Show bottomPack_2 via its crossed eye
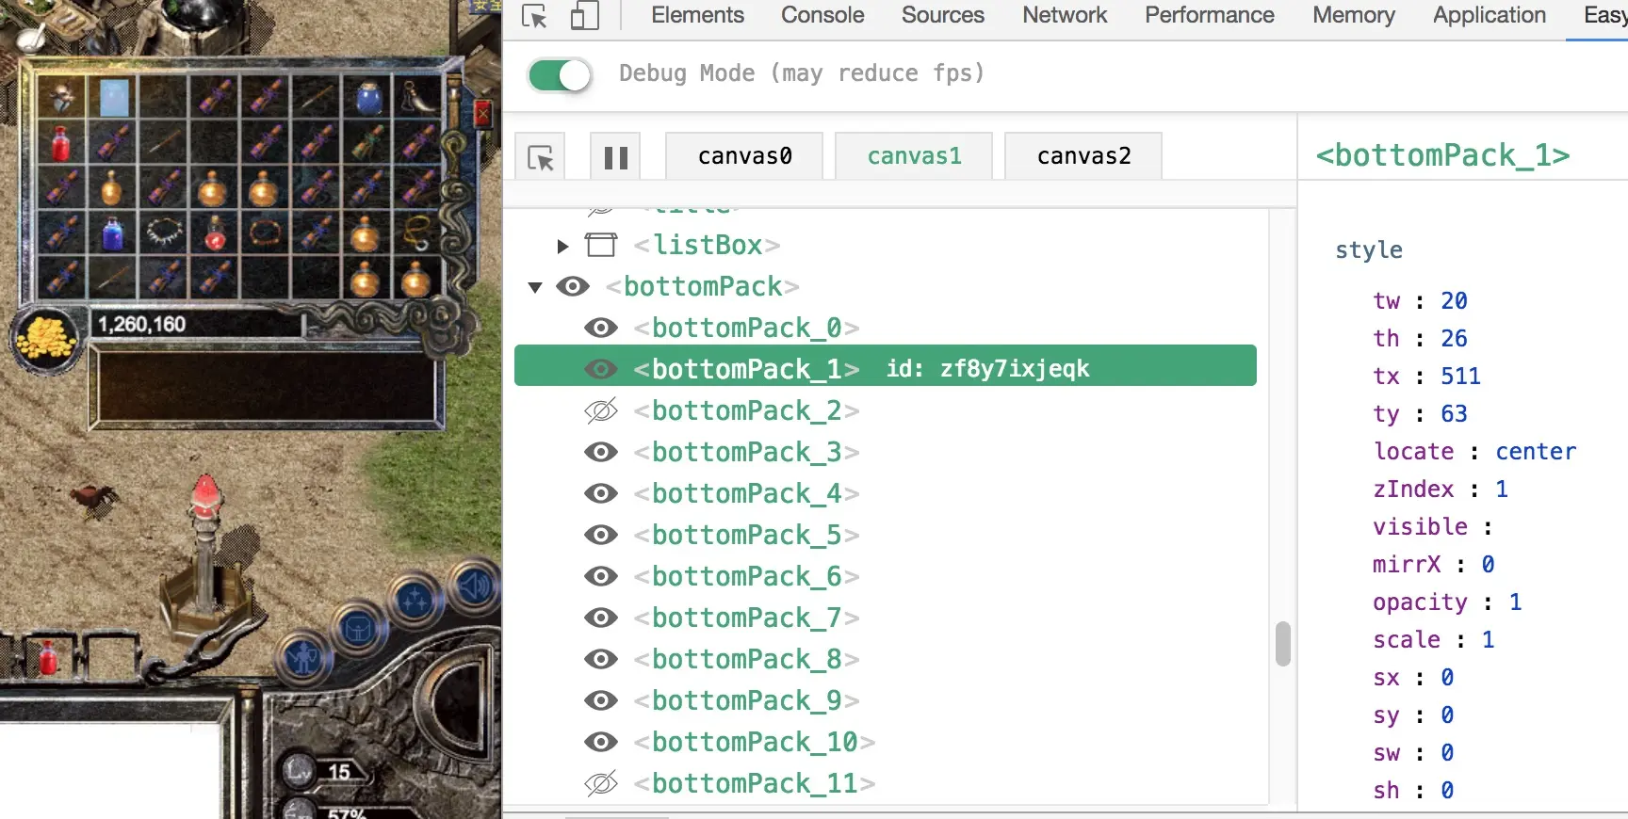 pyautogui.click(x=601, y=410)
